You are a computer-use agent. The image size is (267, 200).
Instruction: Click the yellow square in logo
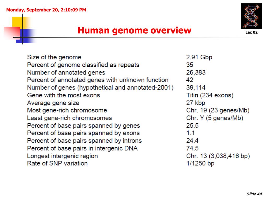click(21, 23)
